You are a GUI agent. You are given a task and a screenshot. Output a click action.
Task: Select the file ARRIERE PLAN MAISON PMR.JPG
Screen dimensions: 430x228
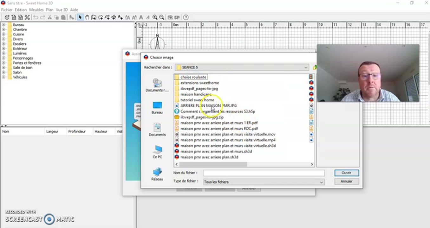tap(208, 105)
